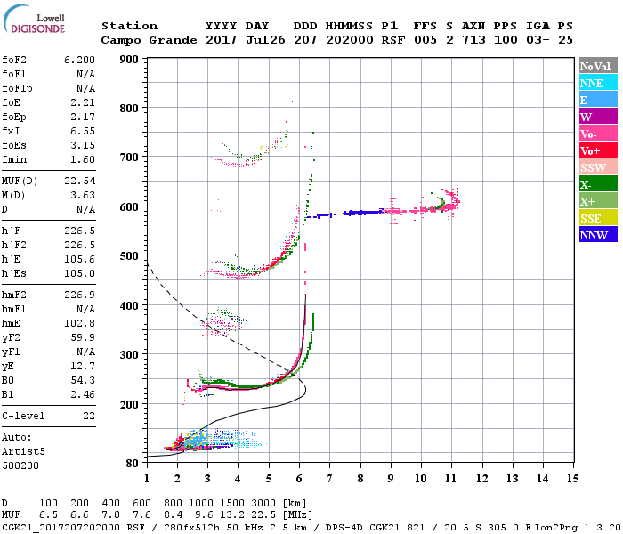Screen dimensions: 623x534
Task: Click the AXN value 713
Action: coord(473,40)
